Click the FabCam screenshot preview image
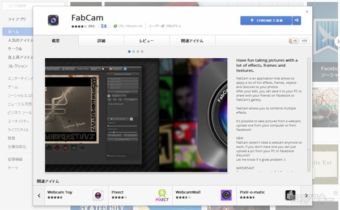 136,115
